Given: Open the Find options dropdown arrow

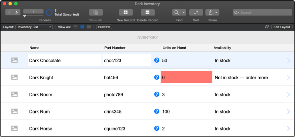Looking at the screenshot, I should (x=184, y=12).
